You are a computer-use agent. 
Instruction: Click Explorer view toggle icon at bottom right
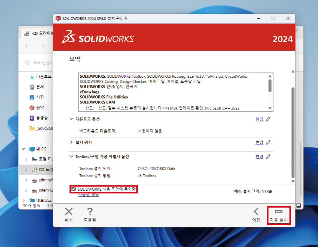pos(298,206)
